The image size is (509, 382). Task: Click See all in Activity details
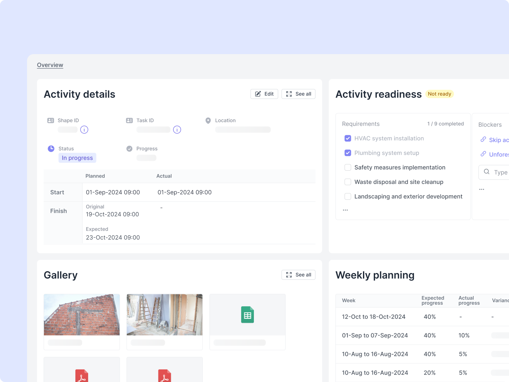point(298,94)
